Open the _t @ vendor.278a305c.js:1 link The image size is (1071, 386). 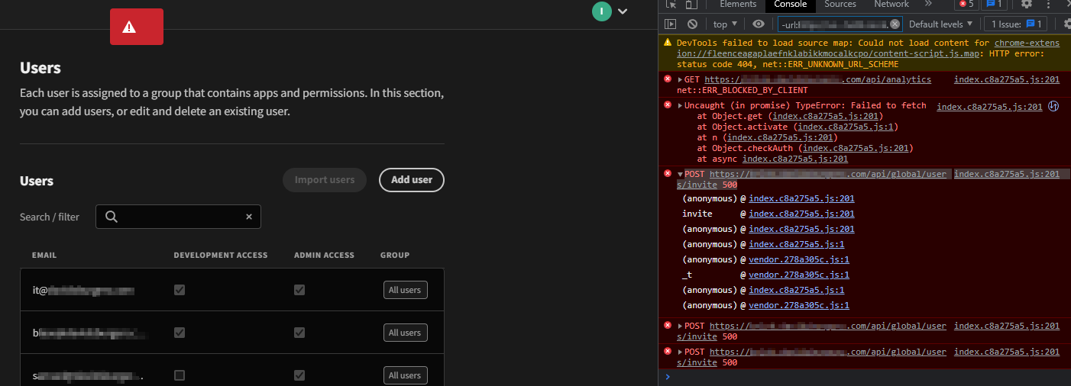coord(799,275)
